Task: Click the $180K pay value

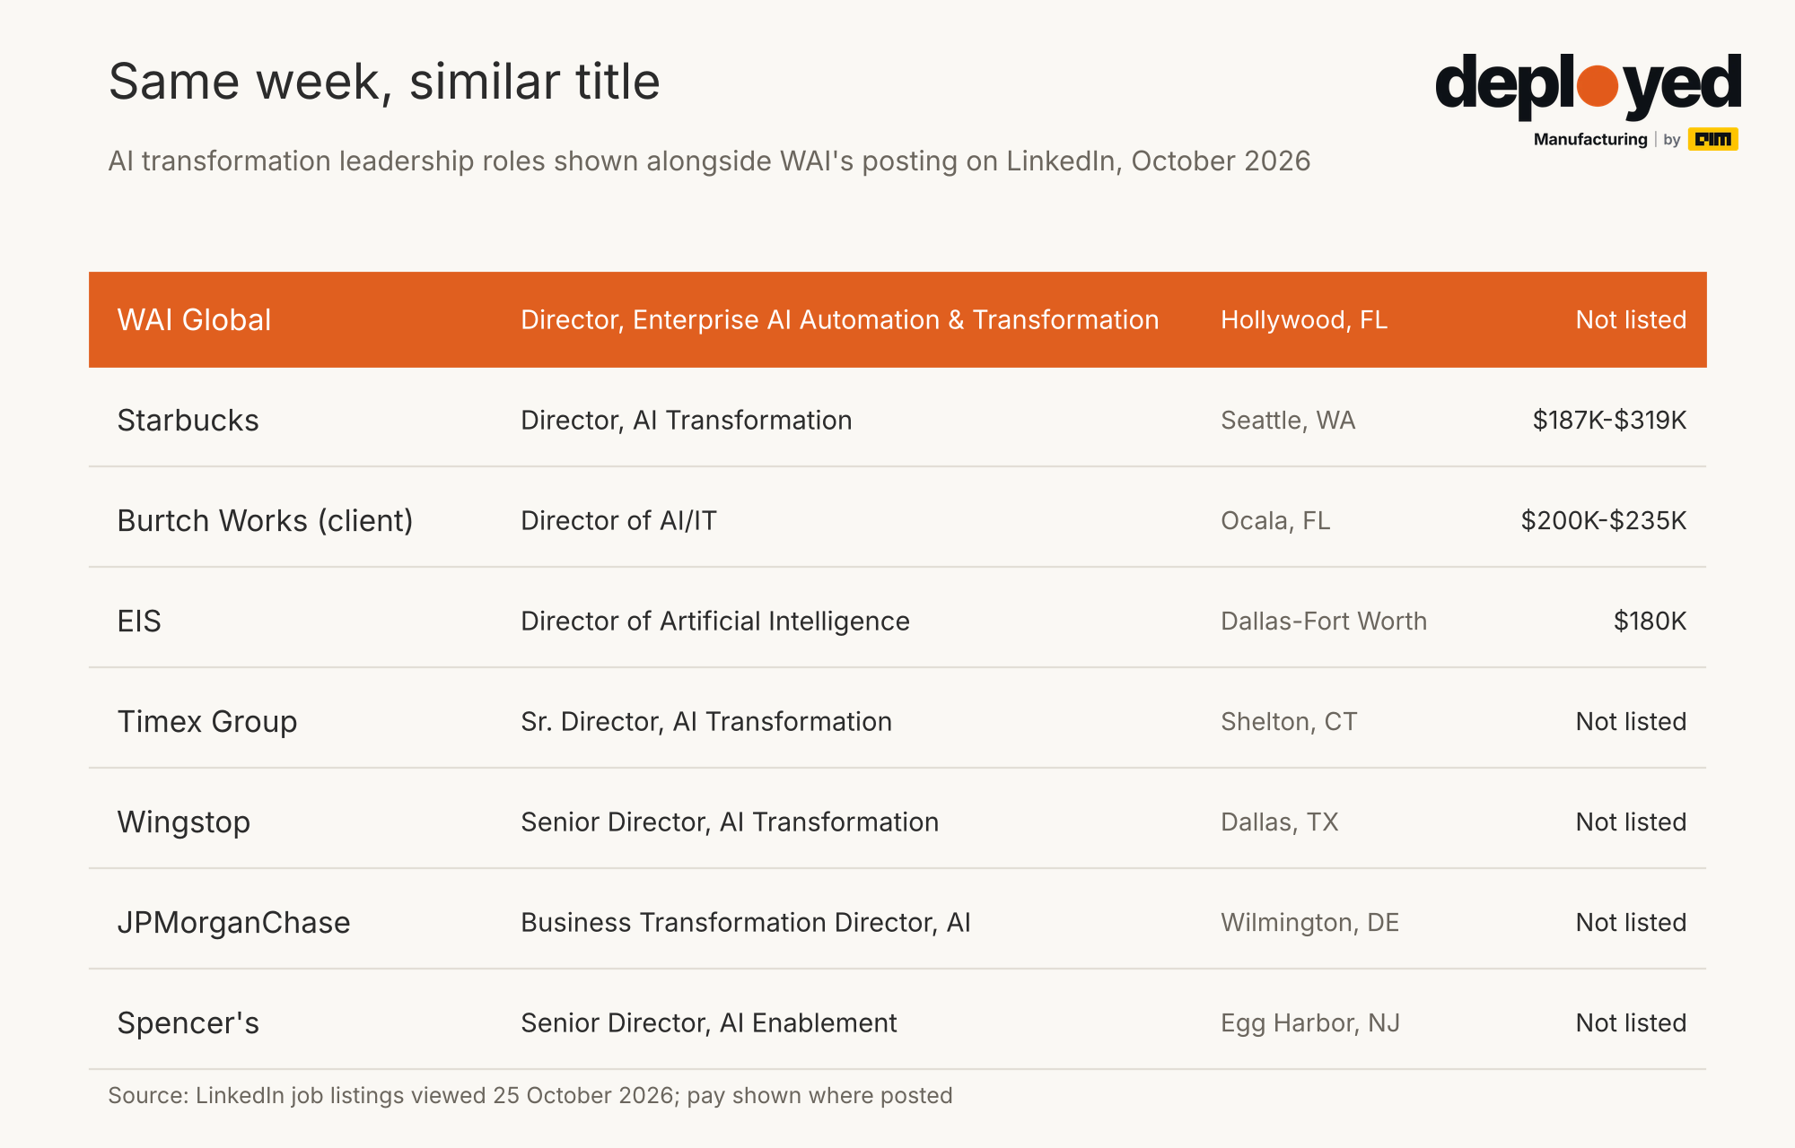Action: pos(1650,622)
